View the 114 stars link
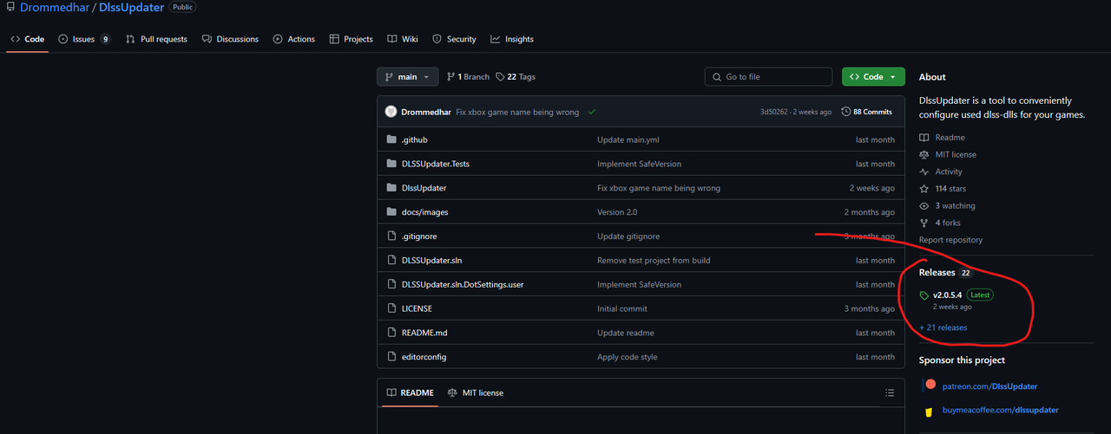The image size is (1111, 434). tap(943, 188)
